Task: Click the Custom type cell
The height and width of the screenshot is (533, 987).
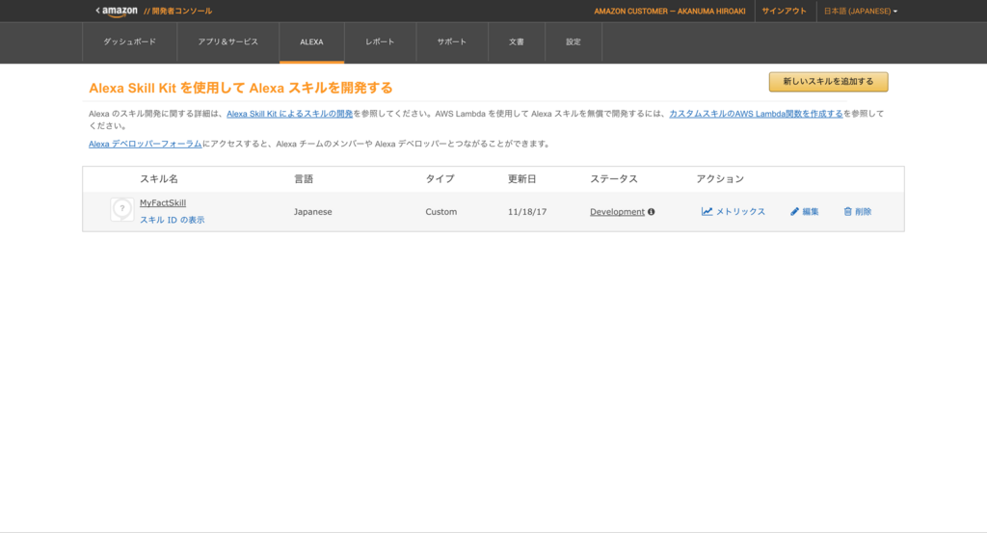Action: coord(441,212)
